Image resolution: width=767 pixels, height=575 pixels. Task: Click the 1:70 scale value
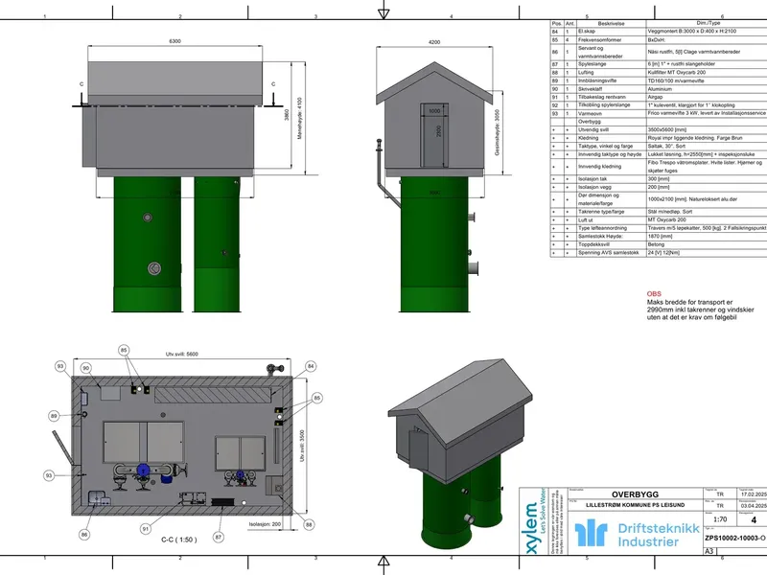[720, 519]
